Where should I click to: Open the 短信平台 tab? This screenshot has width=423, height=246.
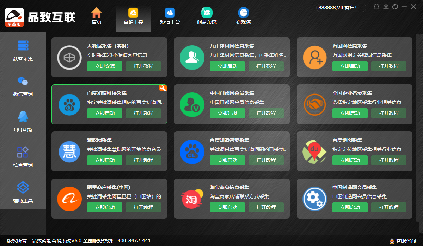point(170,16)
